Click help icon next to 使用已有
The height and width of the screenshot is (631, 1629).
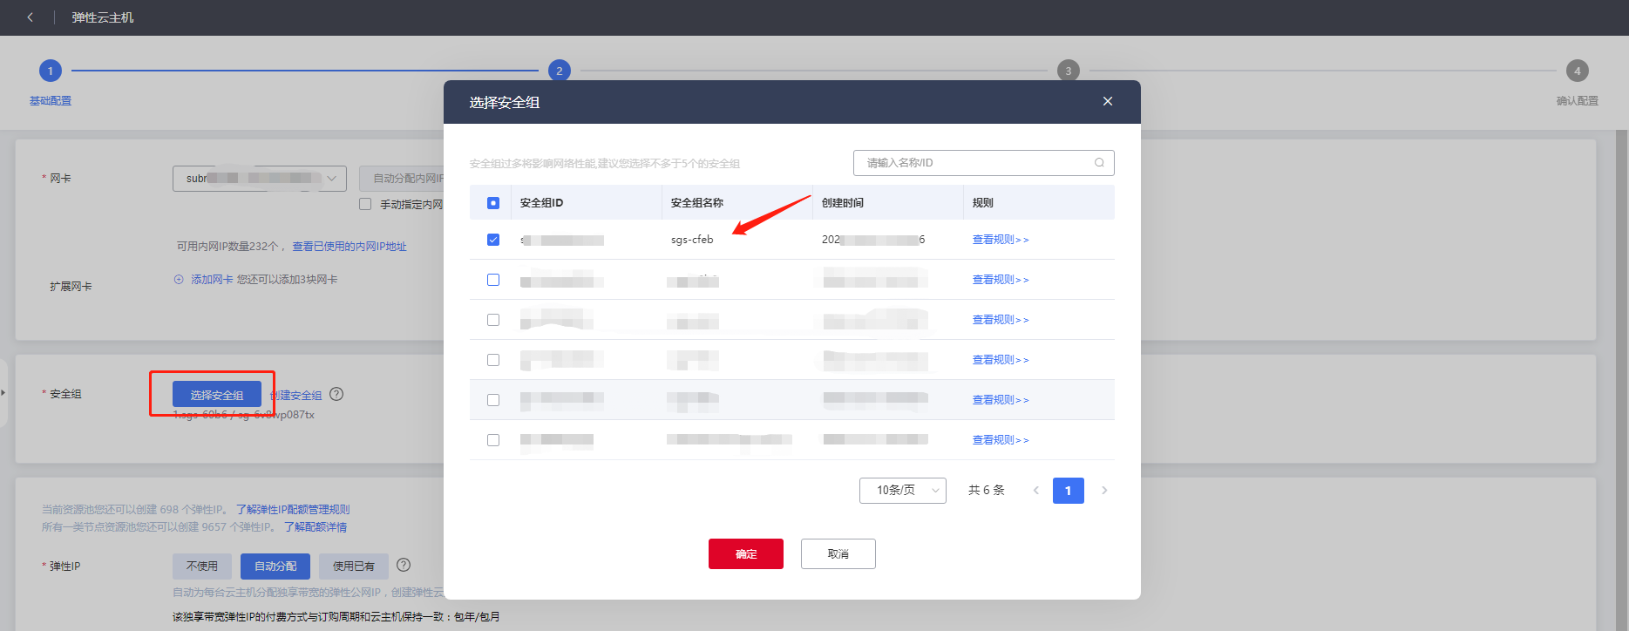pos(404,565)
